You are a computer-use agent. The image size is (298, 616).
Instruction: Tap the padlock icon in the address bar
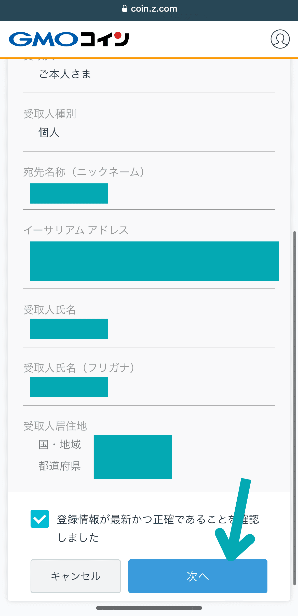click(x=125, y=9)
